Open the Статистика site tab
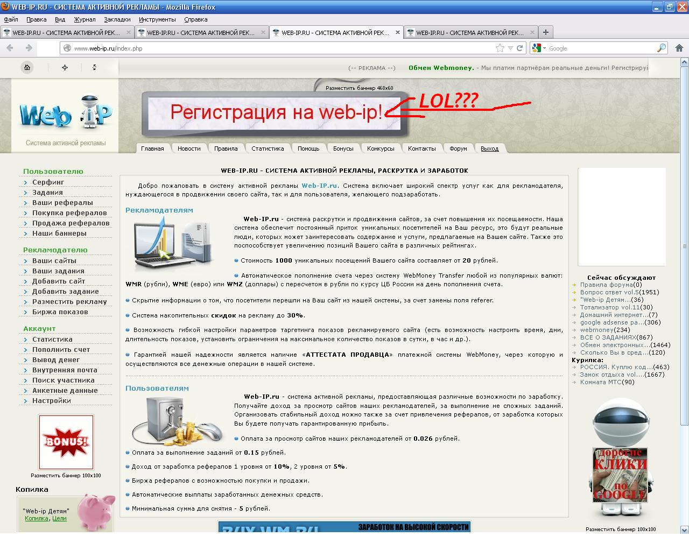The width and height of the screenshot is (689, 551). pos(268,149)
